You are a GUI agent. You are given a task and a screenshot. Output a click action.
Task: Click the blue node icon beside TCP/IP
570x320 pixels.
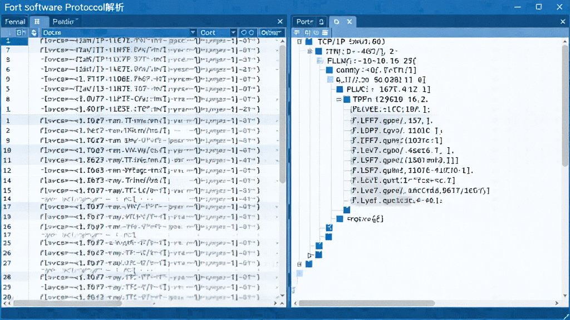pyautogui.click(x=309, y=42)
